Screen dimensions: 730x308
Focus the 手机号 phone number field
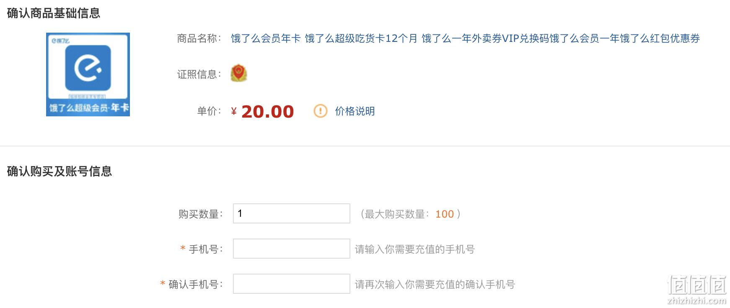point(292,249)
